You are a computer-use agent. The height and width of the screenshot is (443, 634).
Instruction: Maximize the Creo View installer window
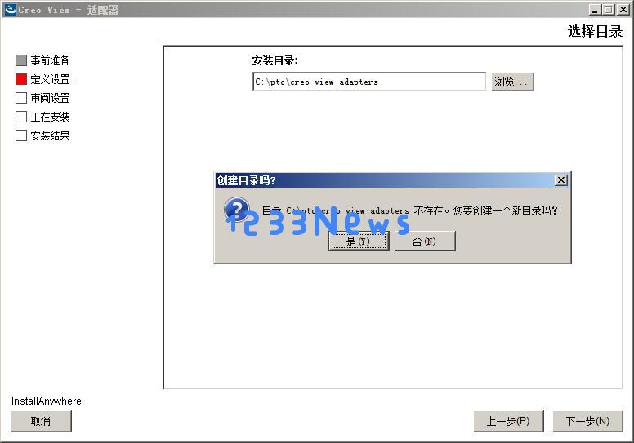[608, 10]
